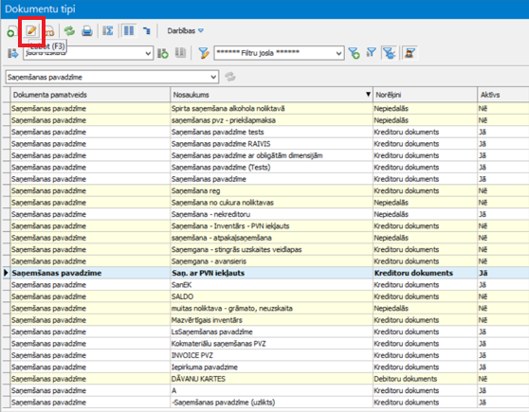Image resolution: width=529 pixels, height=412 pixels.
Task: Toggle the blue columns view button
Action: point(129,31)
